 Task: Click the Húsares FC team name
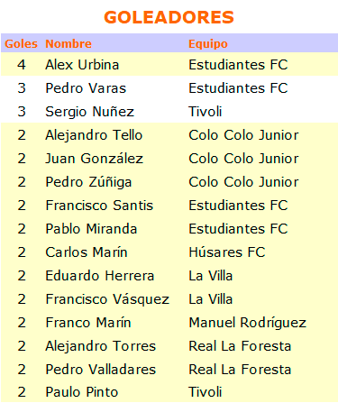pyautogui.click(x=227, y=252)
